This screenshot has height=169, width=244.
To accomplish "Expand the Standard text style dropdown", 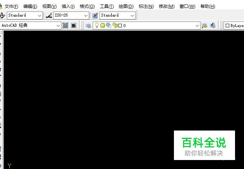I will click(x=40, y=15).
